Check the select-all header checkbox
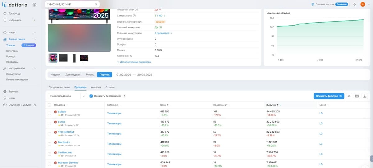The width and height of the screenshot is (373, 168). click(50, 105)
